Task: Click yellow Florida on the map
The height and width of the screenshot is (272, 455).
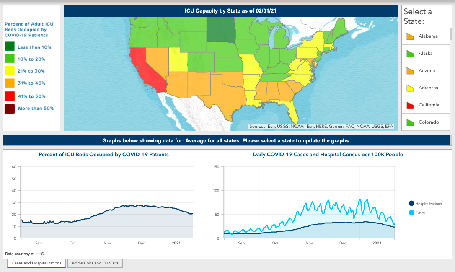Action: [293, 111]
